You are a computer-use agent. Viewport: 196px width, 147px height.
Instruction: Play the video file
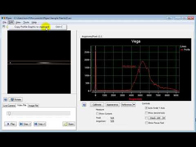pos(11,124)
